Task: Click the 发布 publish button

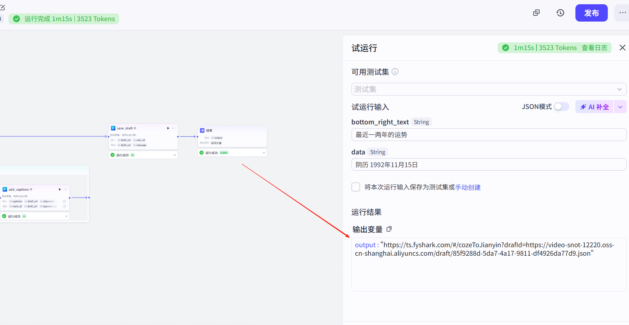Action: [591, 13]
